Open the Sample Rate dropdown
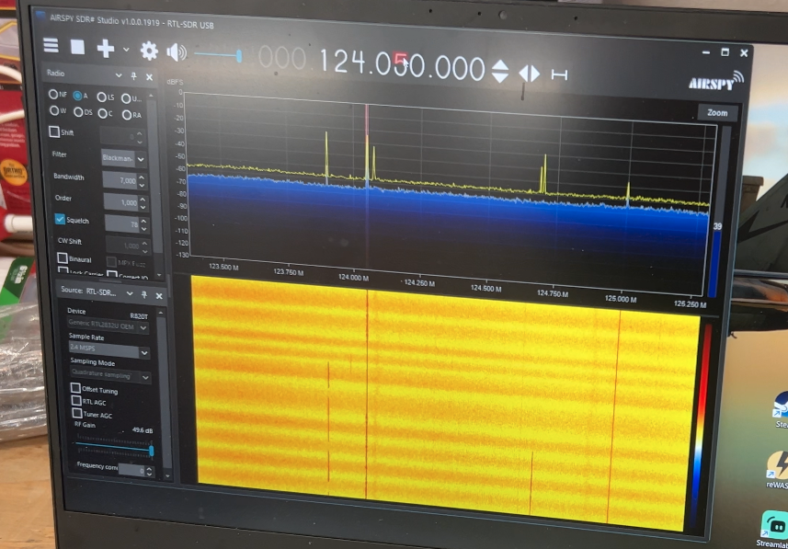 click(x=109, y=350)
